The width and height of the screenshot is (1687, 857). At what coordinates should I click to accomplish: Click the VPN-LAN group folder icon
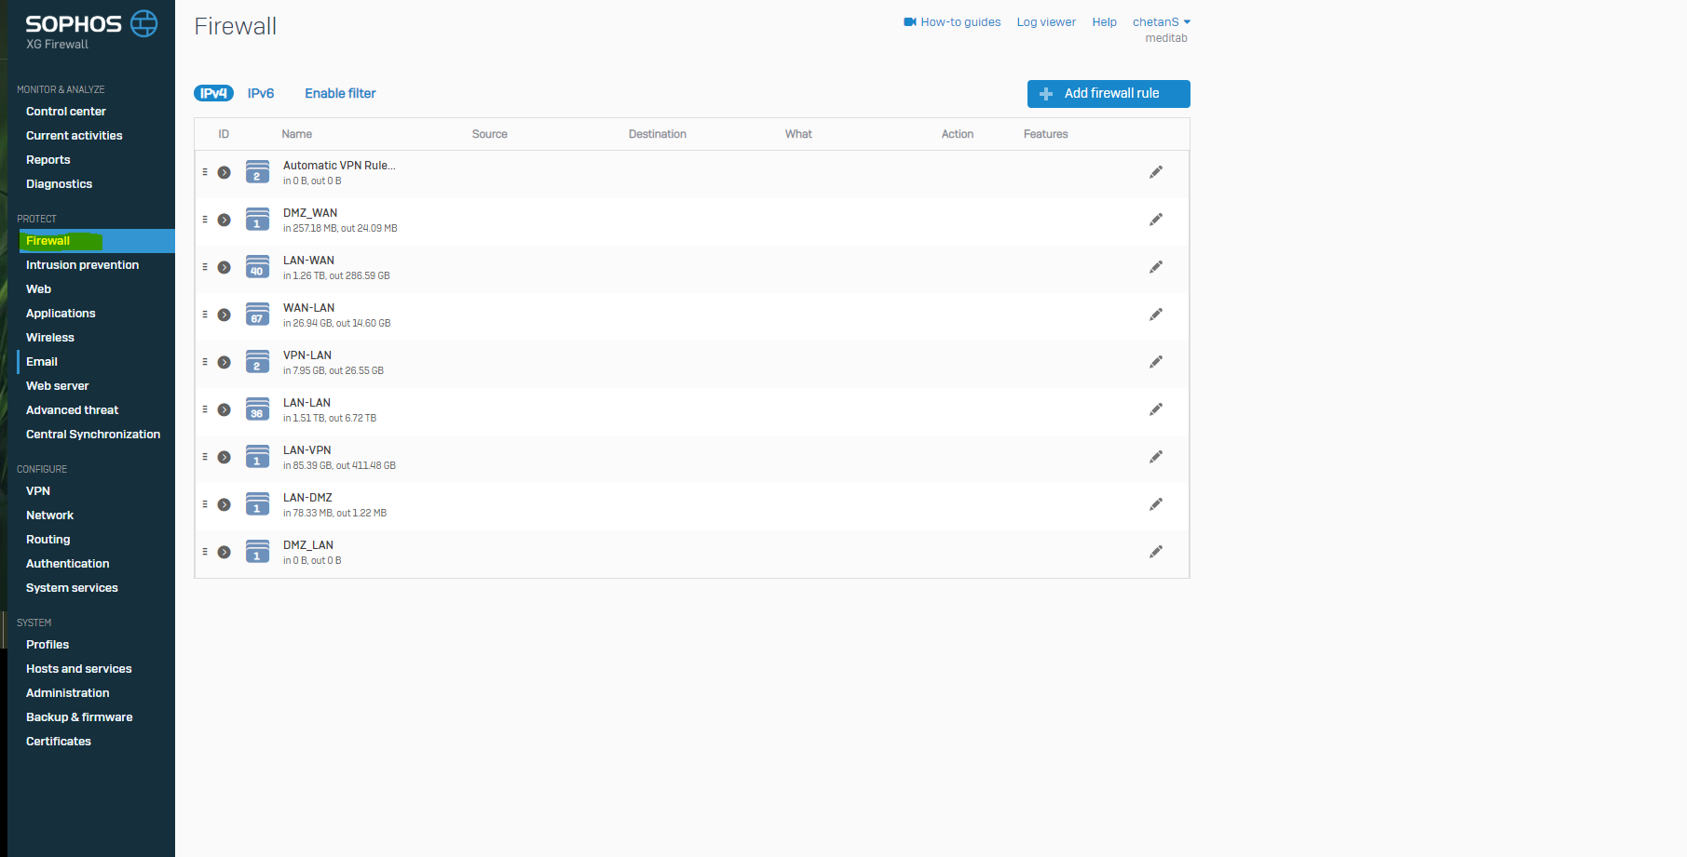[x=257, y=362]
